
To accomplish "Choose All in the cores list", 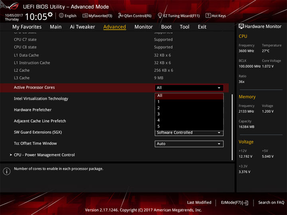I will 189,96.
